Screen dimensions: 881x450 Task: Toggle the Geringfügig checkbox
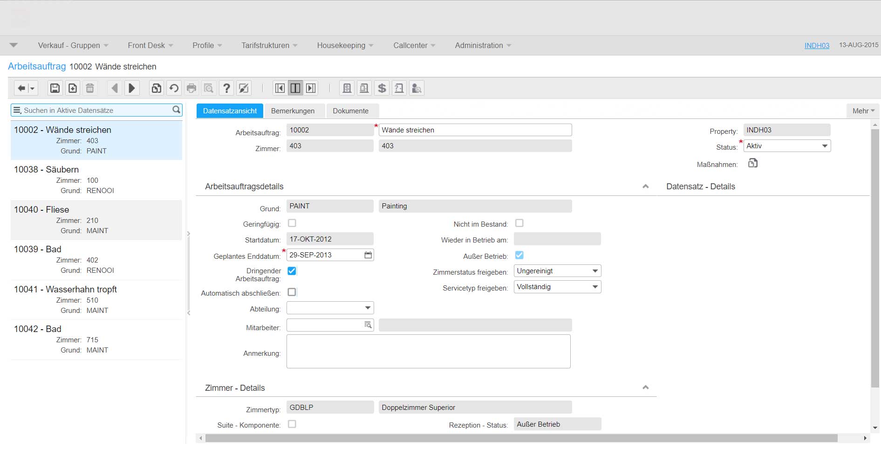[292, 223]
